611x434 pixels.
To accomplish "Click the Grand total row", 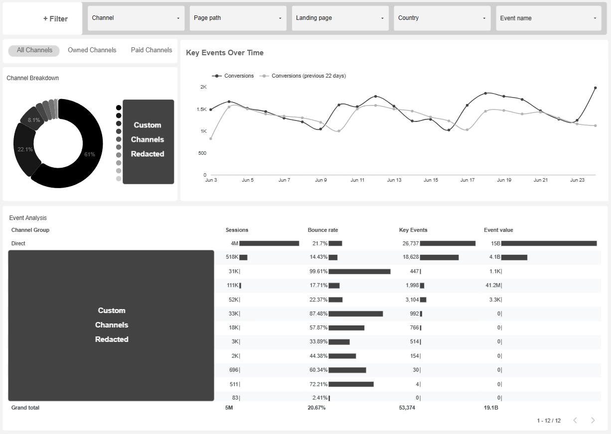I will [x=25, y=407].
